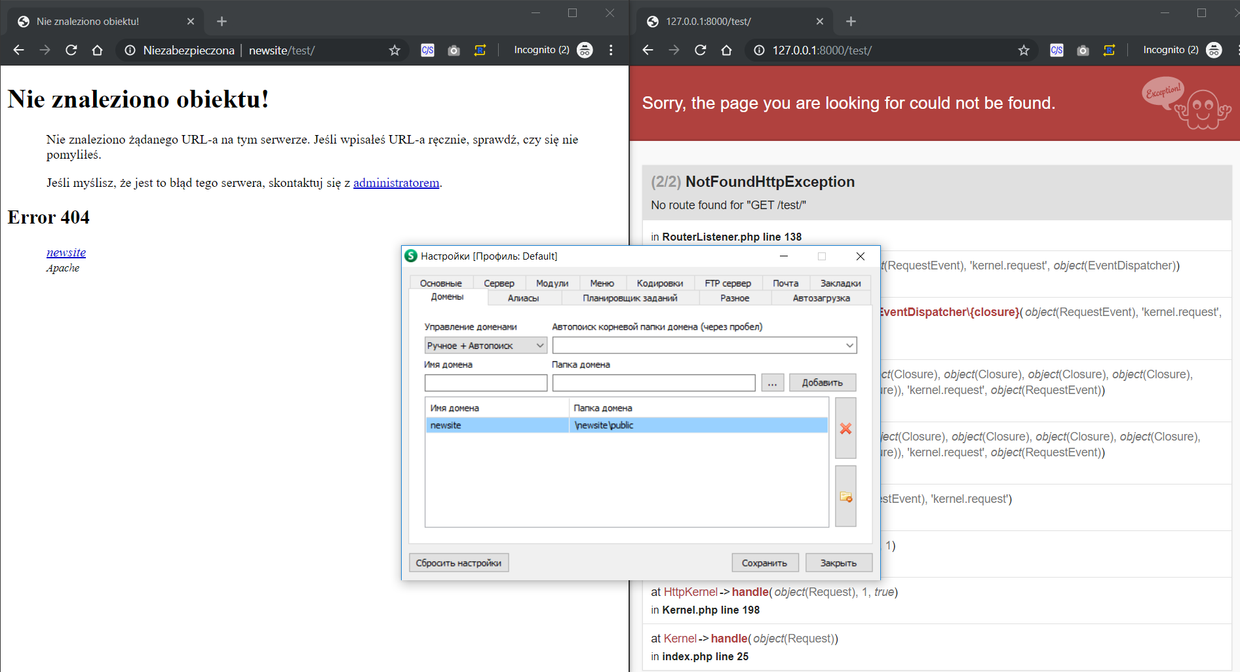1240x672 pixels.
Task: Click the Incognito profile icon in left browser
Action: 585,50
